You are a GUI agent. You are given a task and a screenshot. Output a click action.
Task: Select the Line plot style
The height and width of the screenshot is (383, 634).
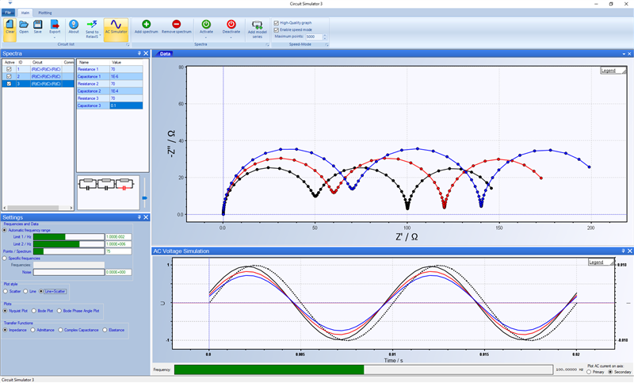25,291
